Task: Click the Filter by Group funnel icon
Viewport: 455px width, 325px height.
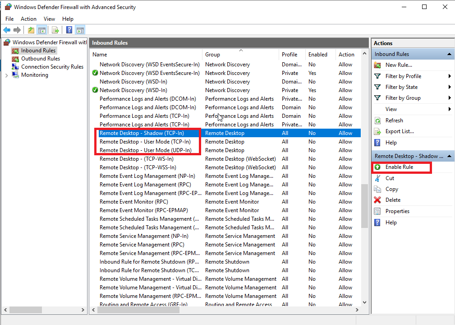Action: pos(377,98)
